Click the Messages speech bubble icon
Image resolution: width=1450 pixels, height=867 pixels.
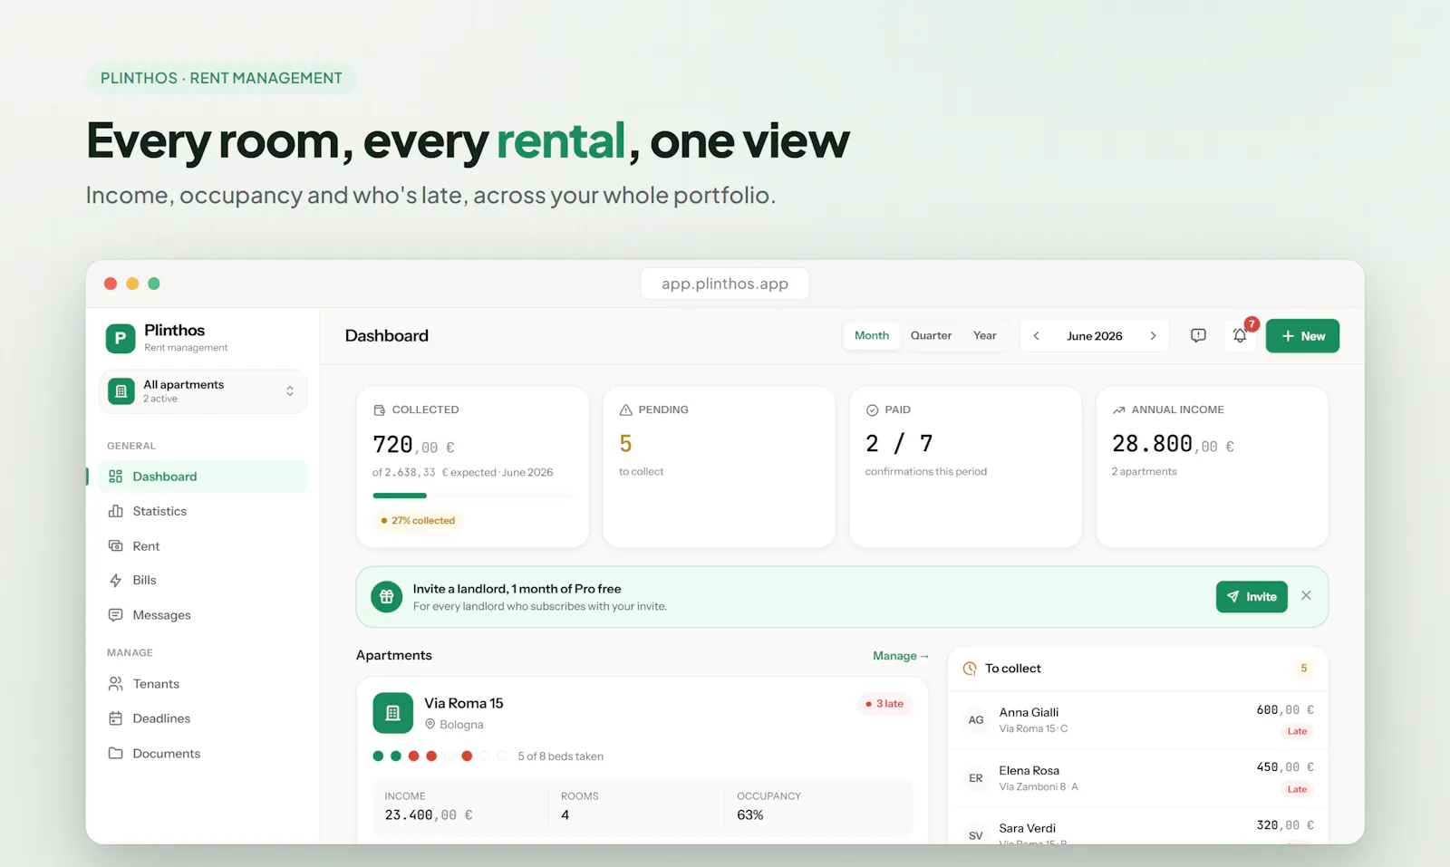click(116, 615)
